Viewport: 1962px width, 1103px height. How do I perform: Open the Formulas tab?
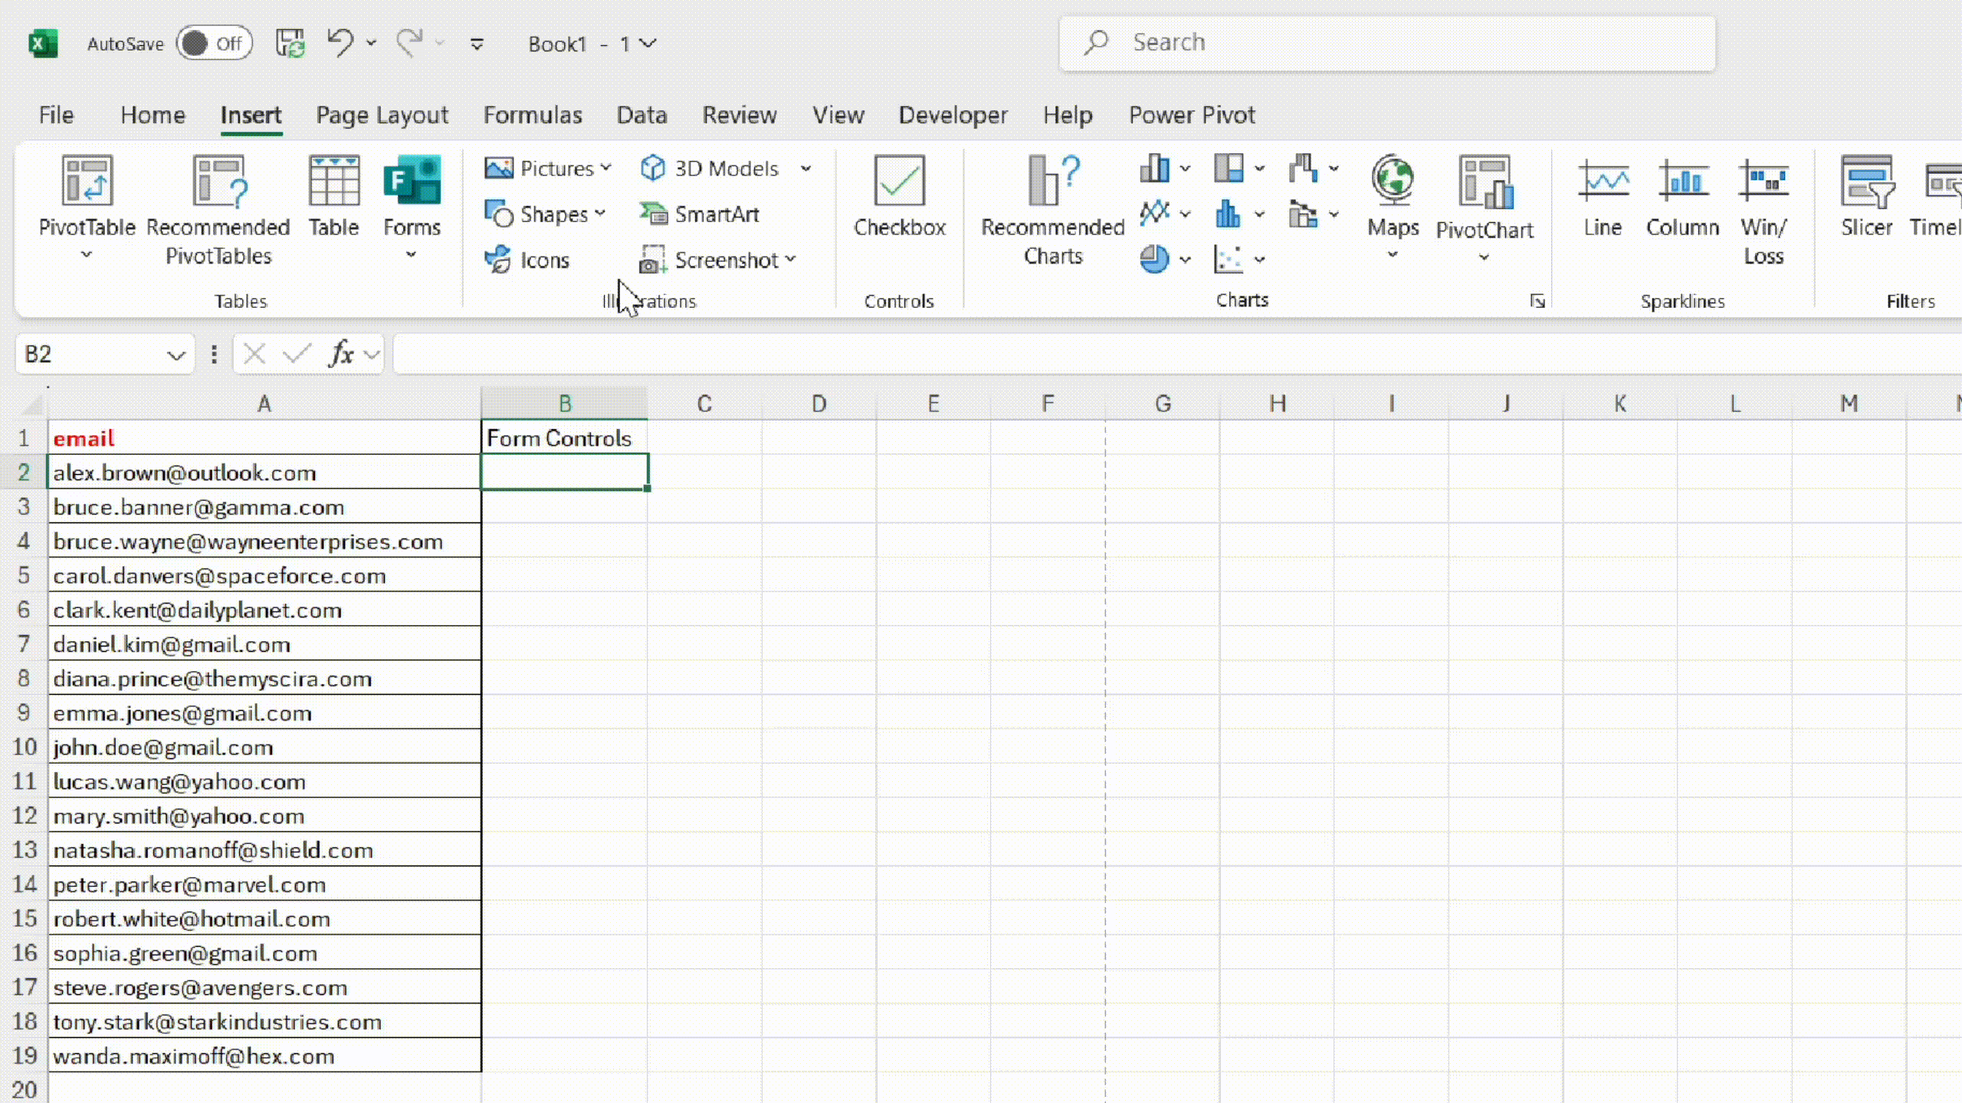532,115
